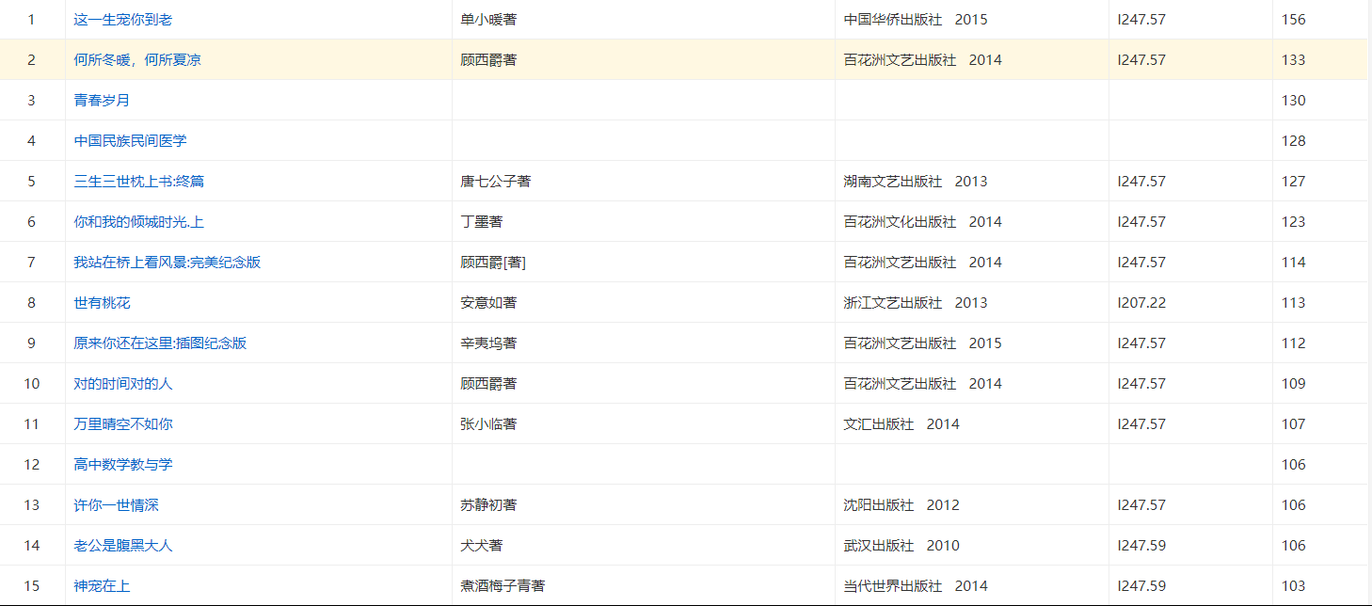The image size is (1372, 606).
Task: Open book link 你和我的倾城时光.上
Action: 139,221
